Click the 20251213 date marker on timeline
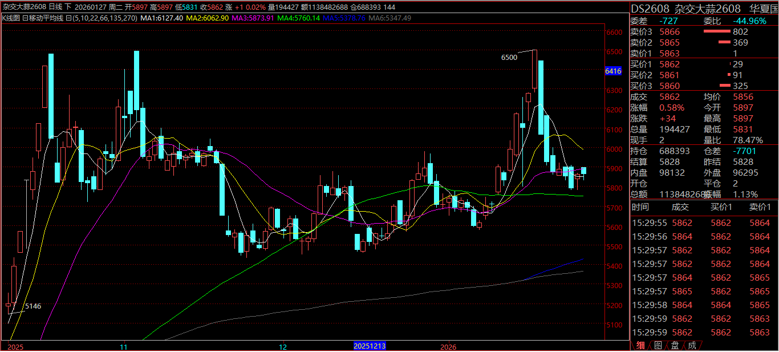The image size is (779, 352). [x=369, y=346]
